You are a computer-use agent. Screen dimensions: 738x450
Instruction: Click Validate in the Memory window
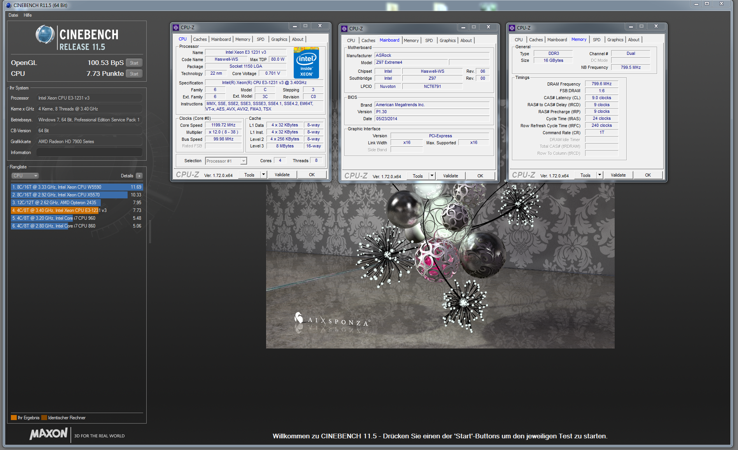tap(618, 175)
